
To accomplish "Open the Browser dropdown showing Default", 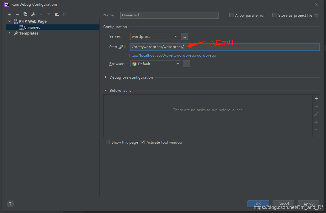I will pos(156,64).
